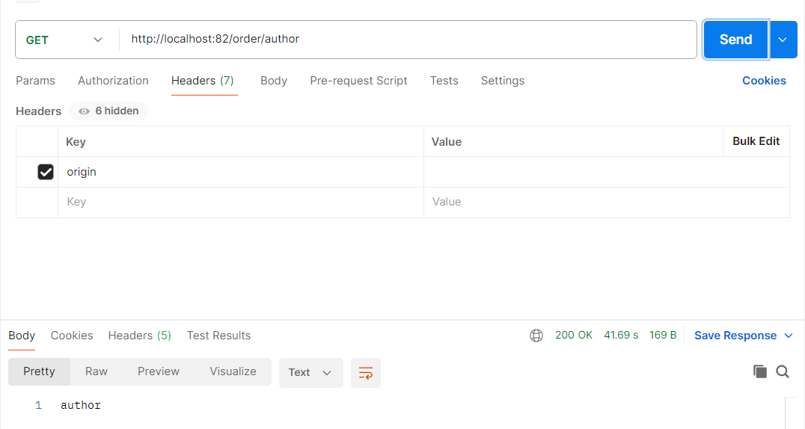Open search in the response body
The height and width of the screenshot is (429, 805).
click(783, 371)
